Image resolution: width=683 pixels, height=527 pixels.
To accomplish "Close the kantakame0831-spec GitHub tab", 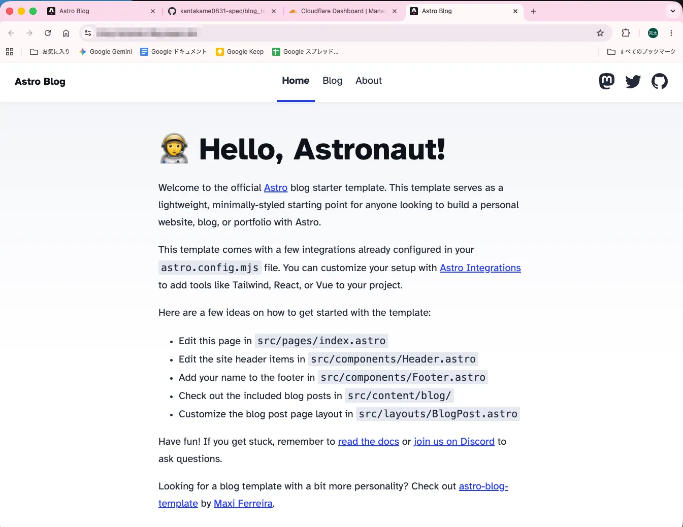I will [274, 11].
